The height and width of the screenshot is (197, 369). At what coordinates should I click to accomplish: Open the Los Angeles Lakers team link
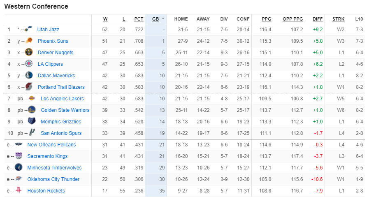(x=62, y=99)
